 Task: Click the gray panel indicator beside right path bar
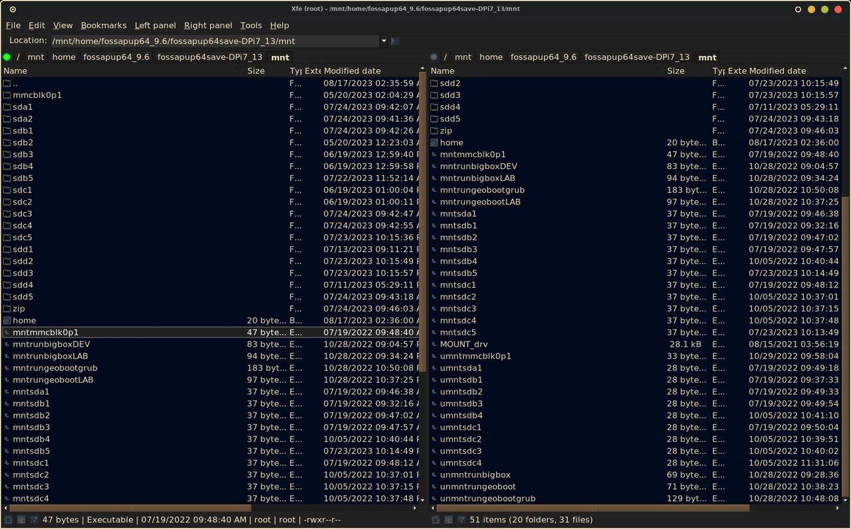click(434, 57)
